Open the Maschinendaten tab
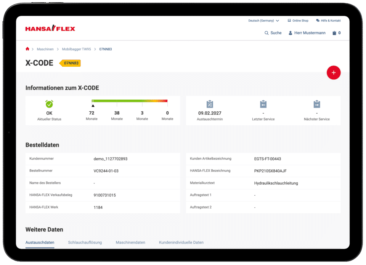 click(x=130, y=242)
